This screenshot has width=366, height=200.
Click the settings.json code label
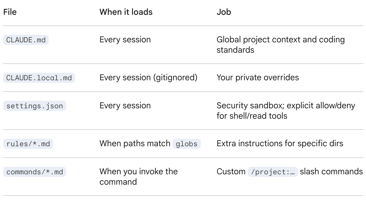[35, 106]
